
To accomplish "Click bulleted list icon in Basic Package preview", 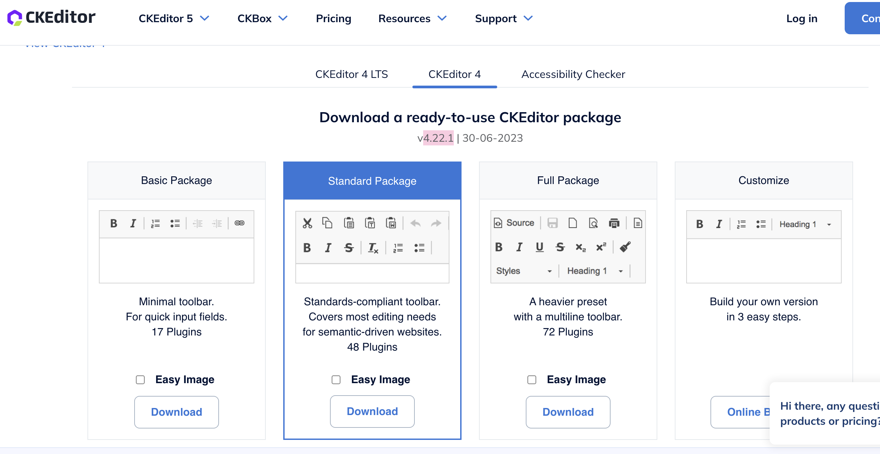I will (175, 223).
